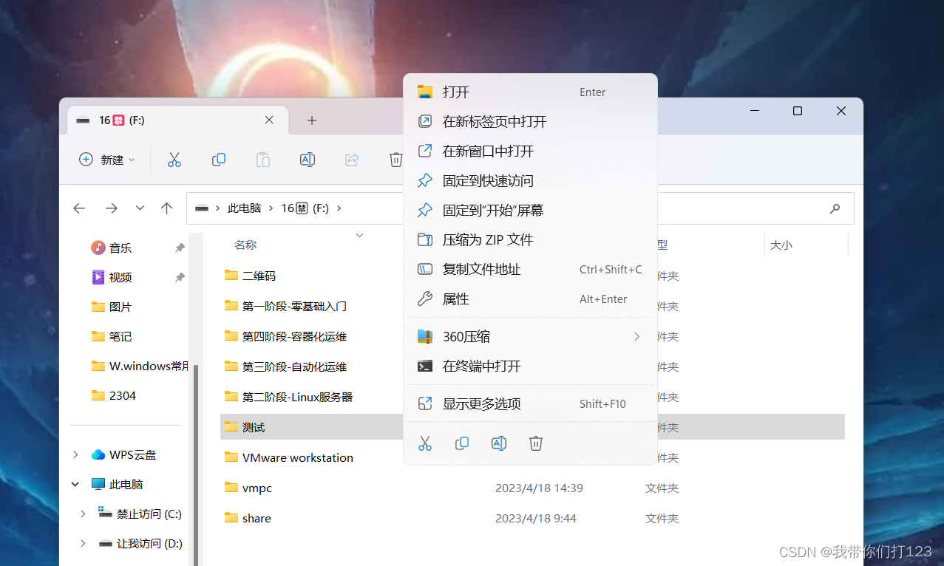Choose 在终端中打开
Screen dimensions: 944x566
tap(530, 366)
